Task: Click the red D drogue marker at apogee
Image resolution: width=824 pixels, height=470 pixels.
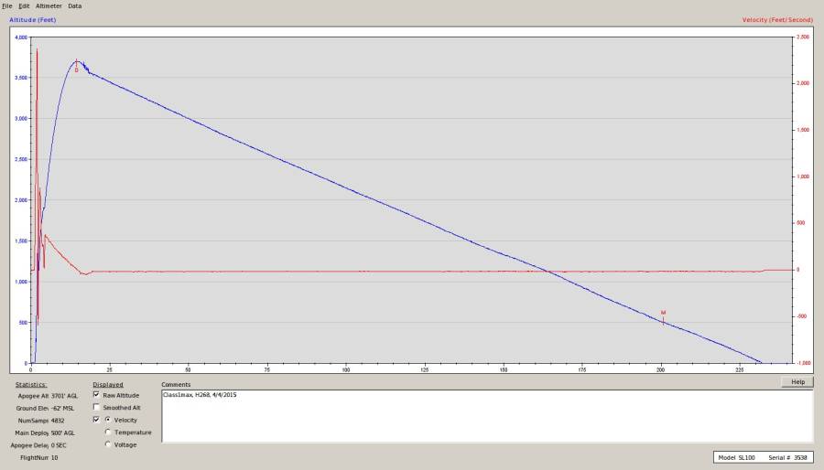Action: pos(76,69)
